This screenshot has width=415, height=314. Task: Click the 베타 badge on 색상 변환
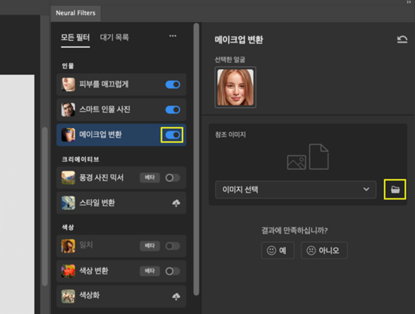pos(150,271)
